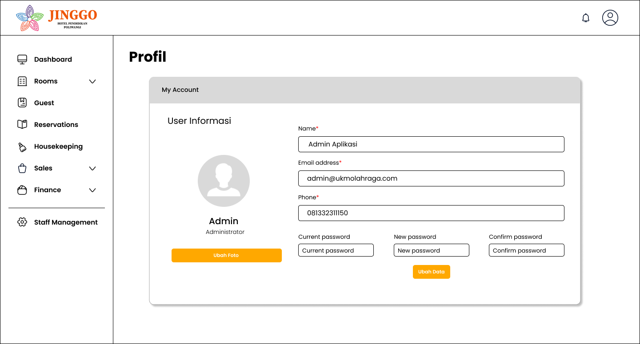The image size is (640, 344).
Task: Open the Rooms menu item
Action: point(46,81)
